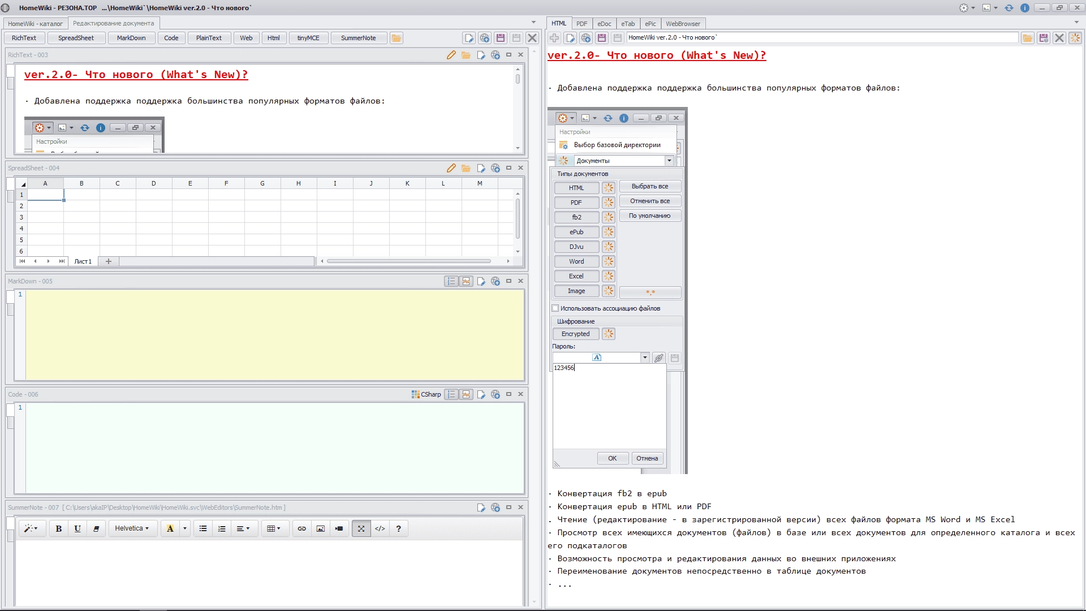Toggle word wrap in MarkDown panel

[x=466, y=281]
